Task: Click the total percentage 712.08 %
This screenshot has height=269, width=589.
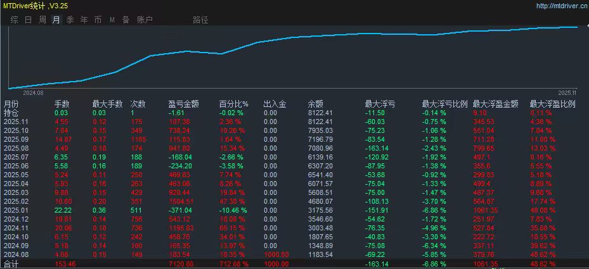Action: 234,265
